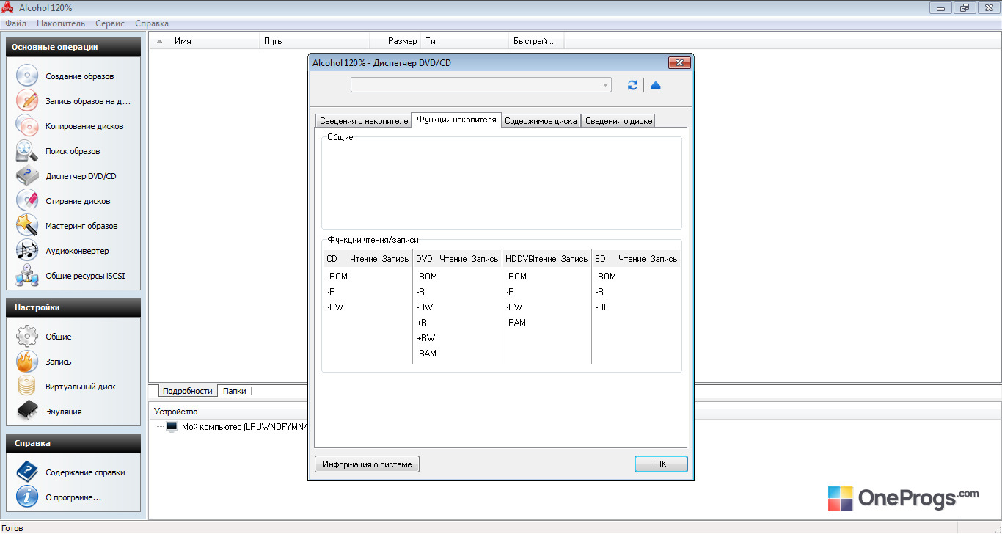
Task: Click the Мастеринг образов wand icon
Action: [27, 226]
